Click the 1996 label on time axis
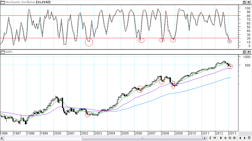The height and width of the screenshot is (141, 252). click(4, 133)
